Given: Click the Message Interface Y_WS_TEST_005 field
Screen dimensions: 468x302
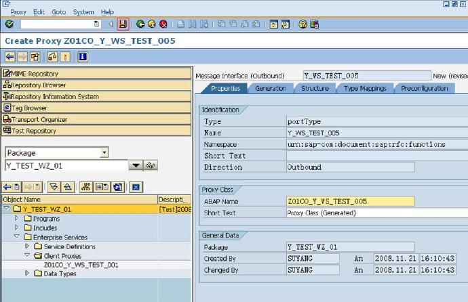Looking at the screenshot, I should [x=367, y=76].
